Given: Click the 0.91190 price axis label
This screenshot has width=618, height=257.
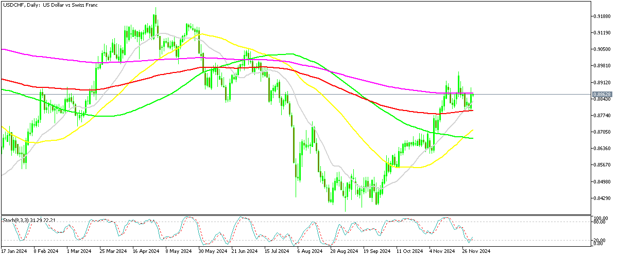Looking at the screenshot, I should point(603,33).
